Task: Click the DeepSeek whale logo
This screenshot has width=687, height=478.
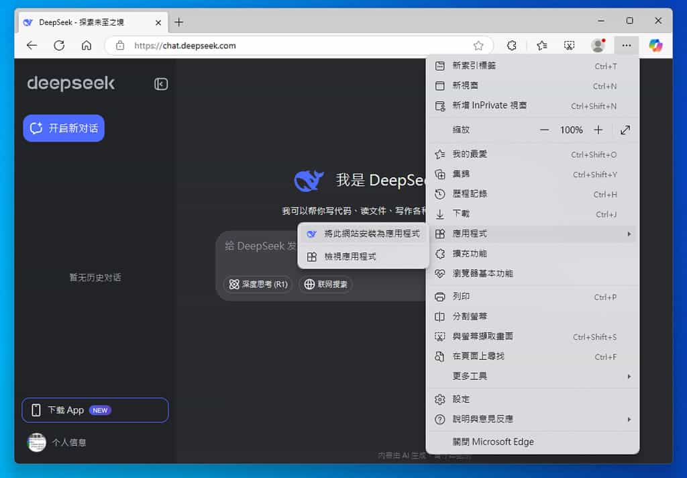Action: pos(309,181)
